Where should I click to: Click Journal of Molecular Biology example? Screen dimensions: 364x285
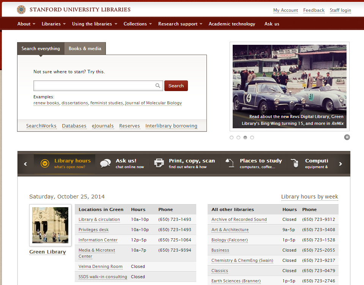153,103
